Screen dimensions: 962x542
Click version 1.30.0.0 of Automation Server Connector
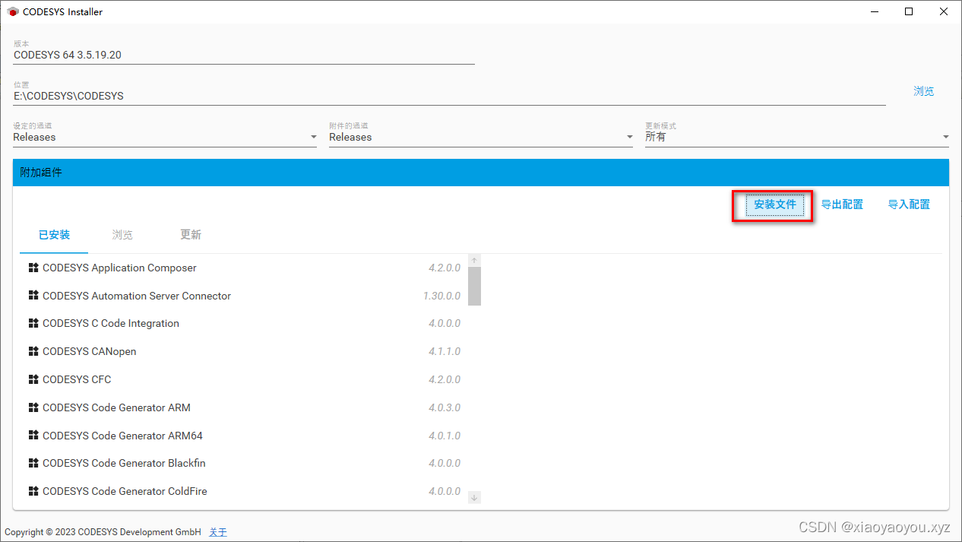click(441, 296)
